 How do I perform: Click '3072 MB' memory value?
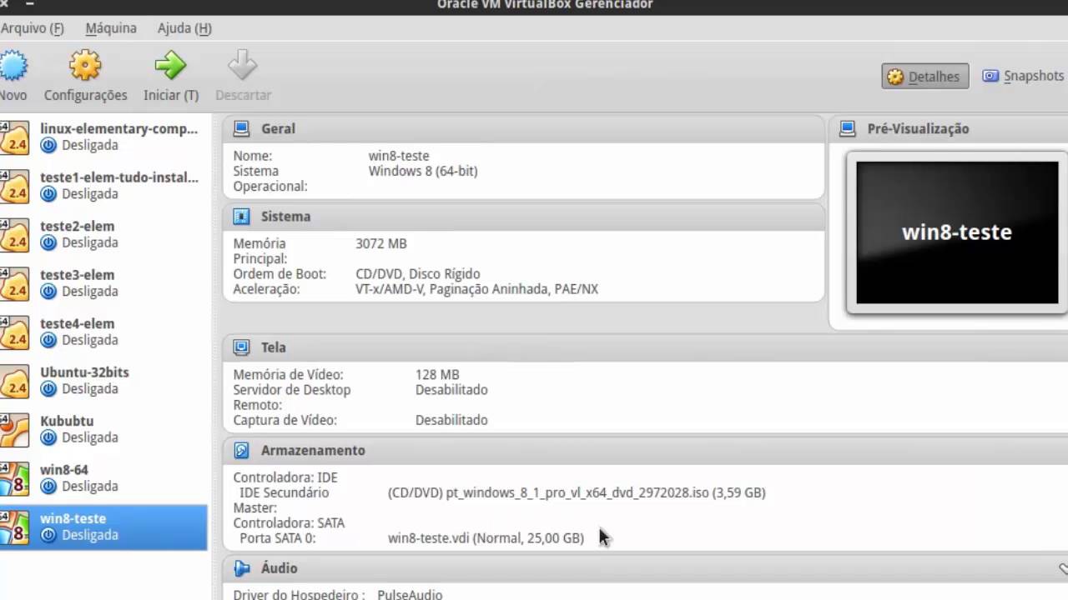381,243
